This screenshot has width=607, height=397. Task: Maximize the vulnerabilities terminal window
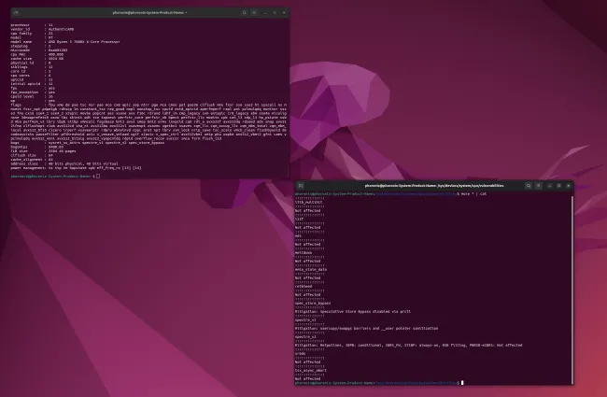pyautogui.click(x=559, y=186)
